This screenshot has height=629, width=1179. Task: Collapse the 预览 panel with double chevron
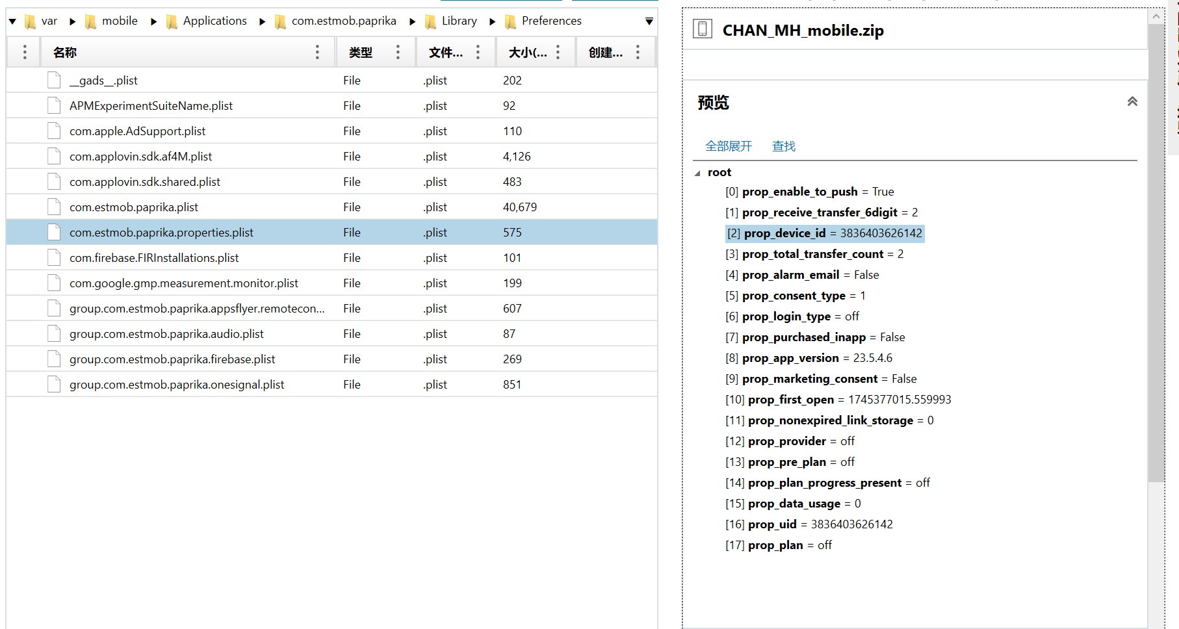pyautogui.click(x=1132, y=102)
